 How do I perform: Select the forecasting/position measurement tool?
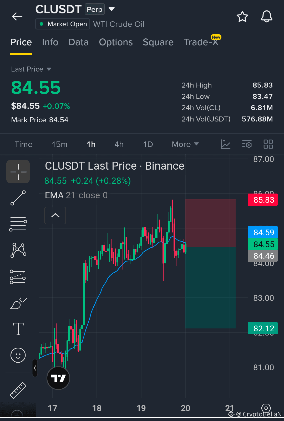(18, 277)
